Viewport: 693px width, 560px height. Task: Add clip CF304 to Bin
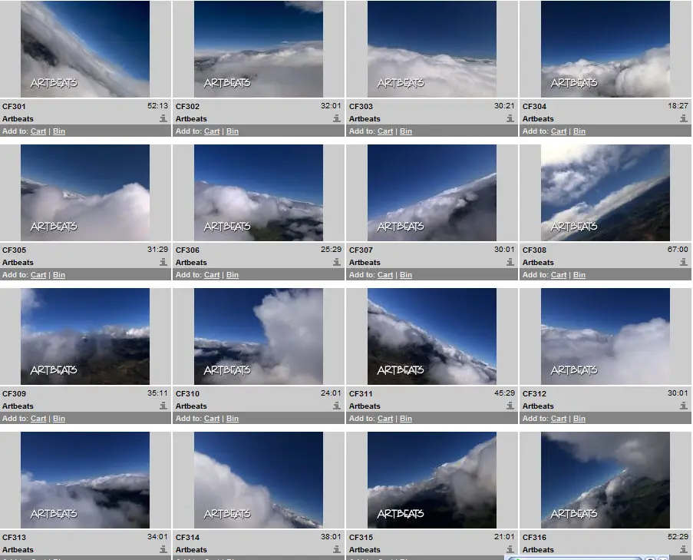579,131
